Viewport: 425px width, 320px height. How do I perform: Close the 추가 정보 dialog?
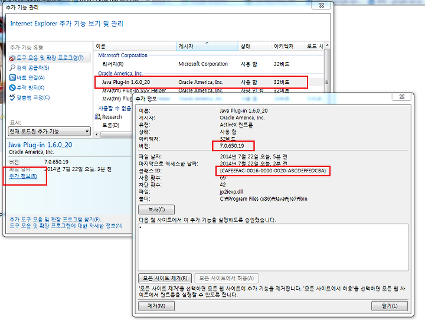pos(402,97)
